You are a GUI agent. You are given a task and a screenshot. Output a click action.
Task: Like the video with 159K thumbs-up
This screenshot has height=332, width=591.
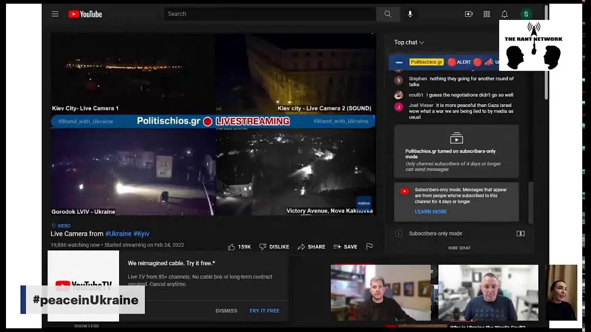tap(239, 247)
